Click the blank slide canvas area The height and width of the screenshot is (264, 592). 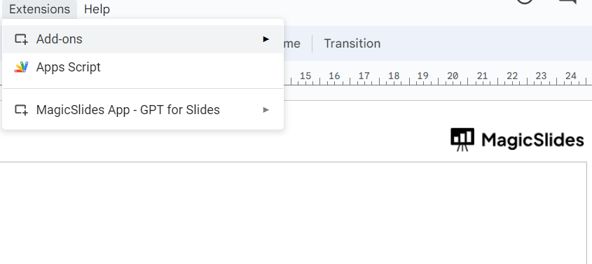tap(293, 213)
